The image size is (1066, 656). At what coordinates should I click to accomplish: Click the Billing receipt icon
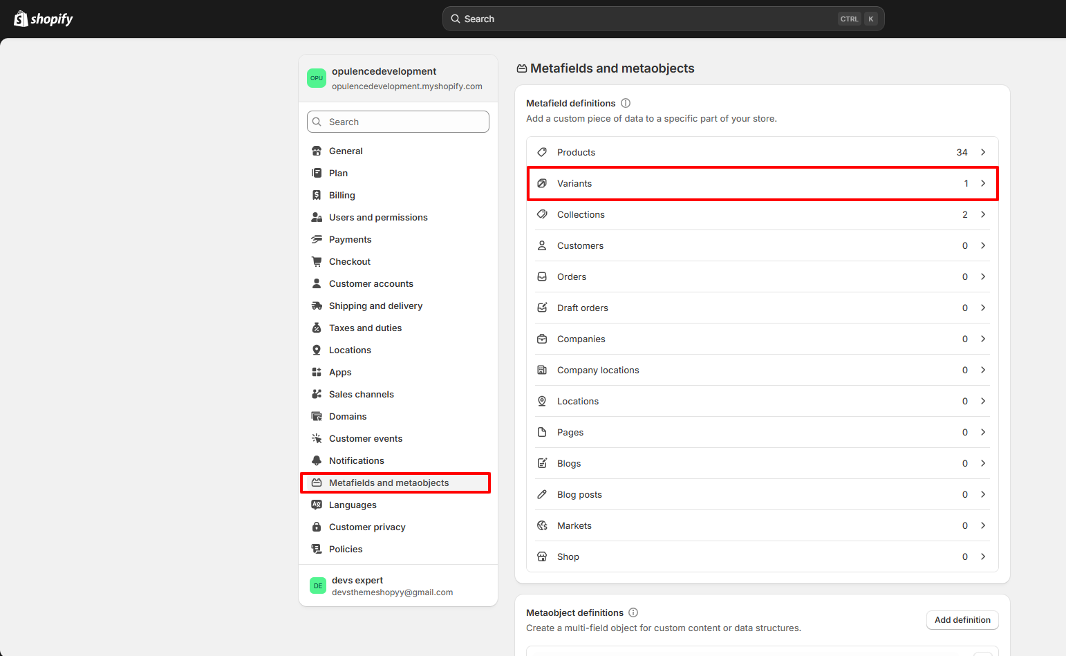[x=317, y=195]
